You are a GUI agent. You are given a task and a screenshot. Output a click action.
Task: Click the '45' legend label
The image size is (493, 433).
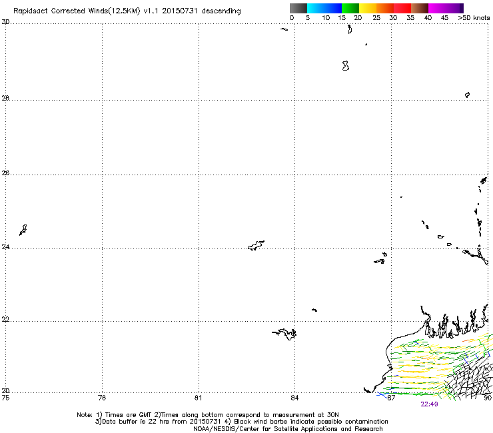444,18
